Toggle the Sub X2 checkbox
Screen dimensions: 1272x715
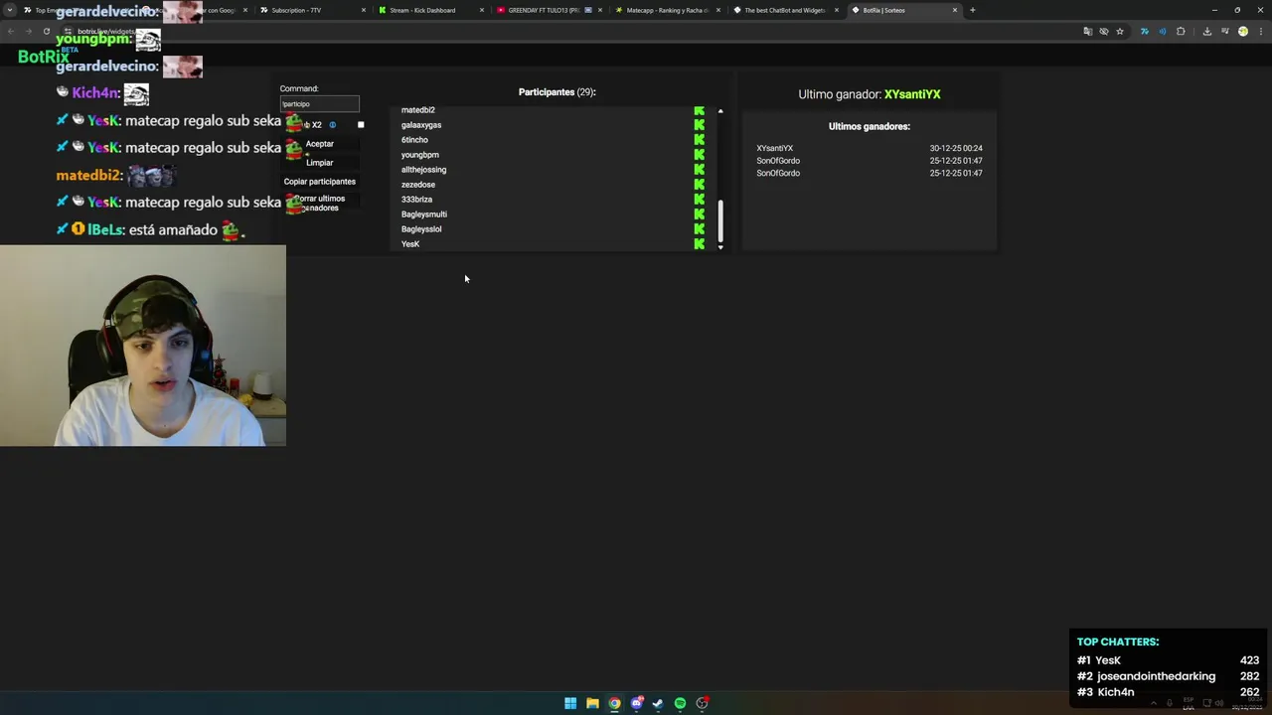[x=361, y=125]
